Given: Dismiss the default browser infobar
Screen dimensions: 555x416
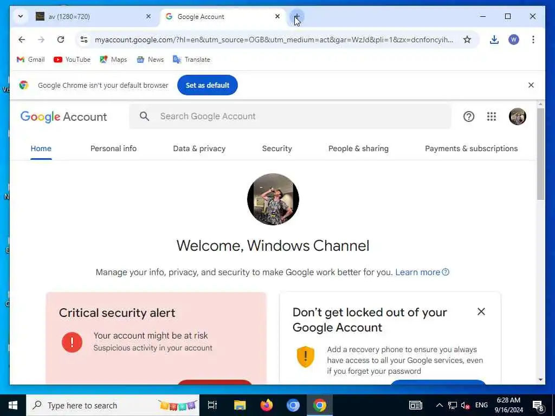Looking at the screenshot, I should pyautogui.click(x=531, y=85).
